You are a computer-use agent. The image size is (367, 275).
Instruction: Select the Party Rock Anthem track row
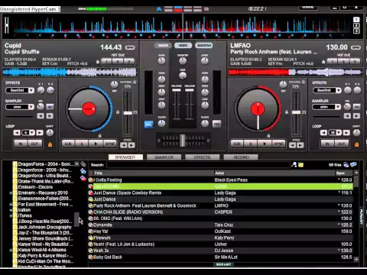(221, 205)
